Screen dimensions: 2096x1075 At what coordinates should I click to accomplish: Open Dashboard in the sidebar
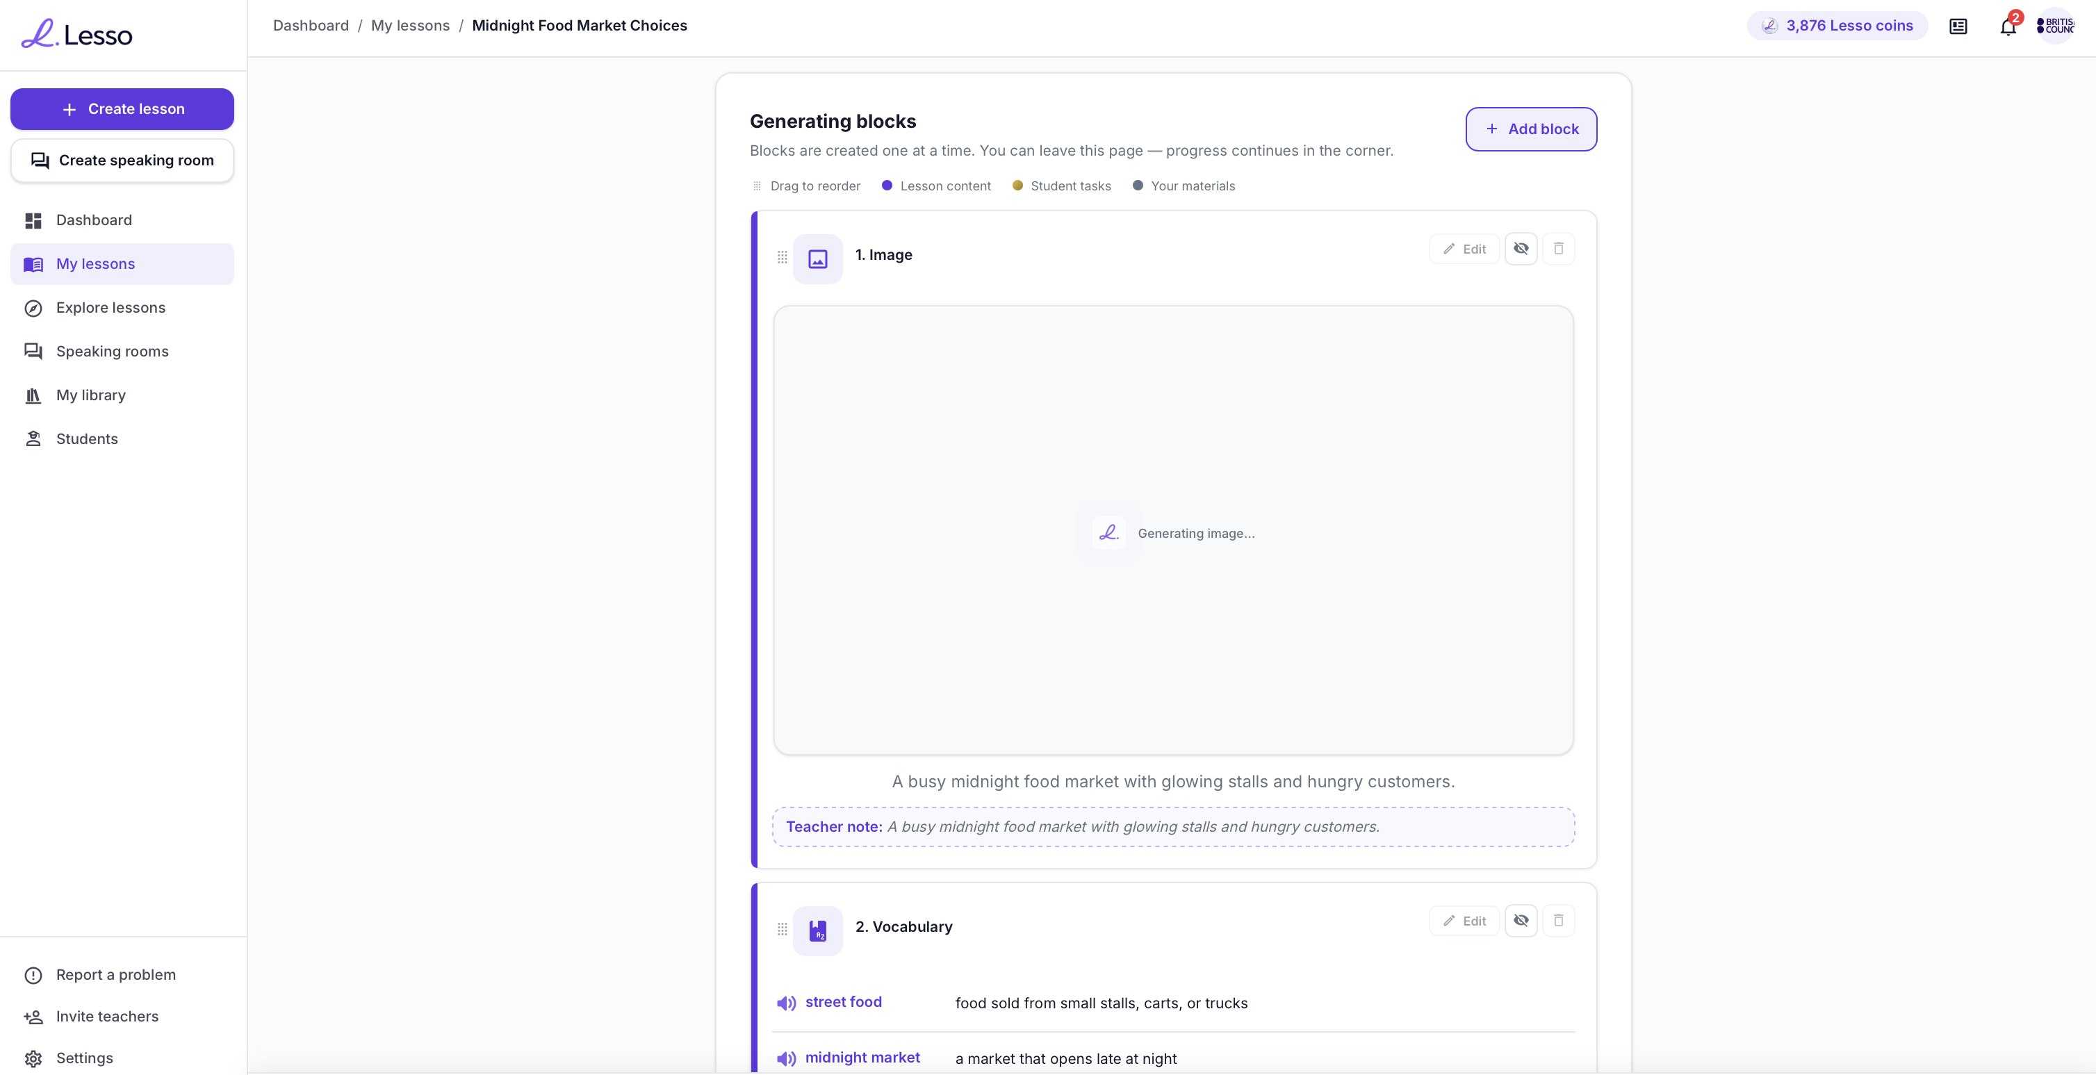pyautogui.click(x=122, y=220)
